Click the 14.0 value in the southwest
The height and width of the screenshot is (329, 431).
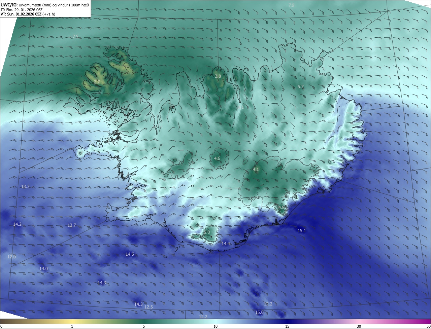coord(43,268)
